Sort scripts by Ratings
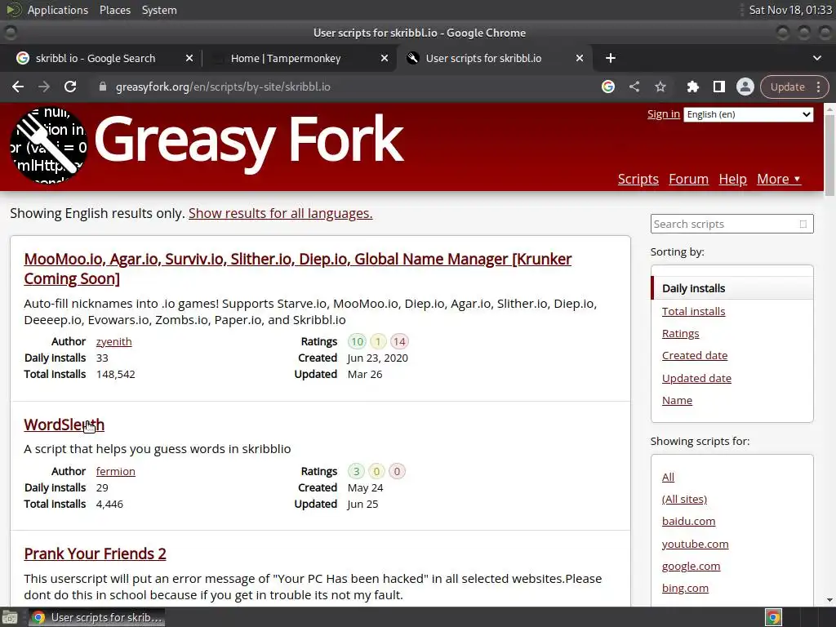The image size is (836, 627). coord(680,334)
